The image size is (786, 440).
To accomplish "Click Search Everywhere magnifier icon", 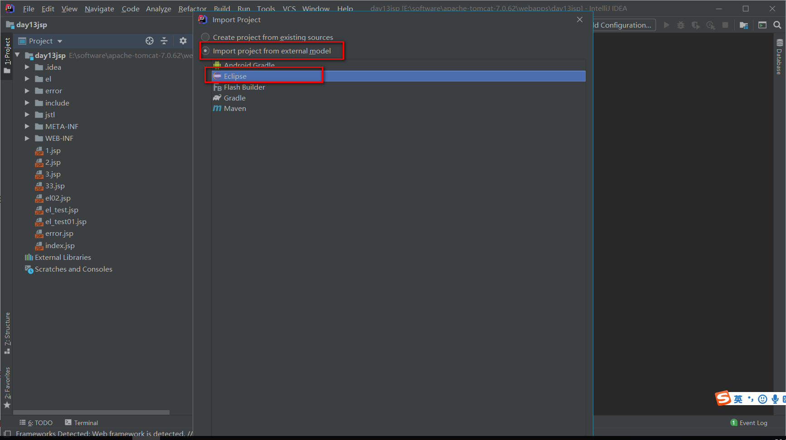I will [777, 25].
